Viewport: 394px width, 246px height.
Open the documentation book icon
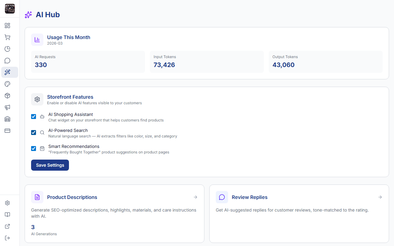7,215
